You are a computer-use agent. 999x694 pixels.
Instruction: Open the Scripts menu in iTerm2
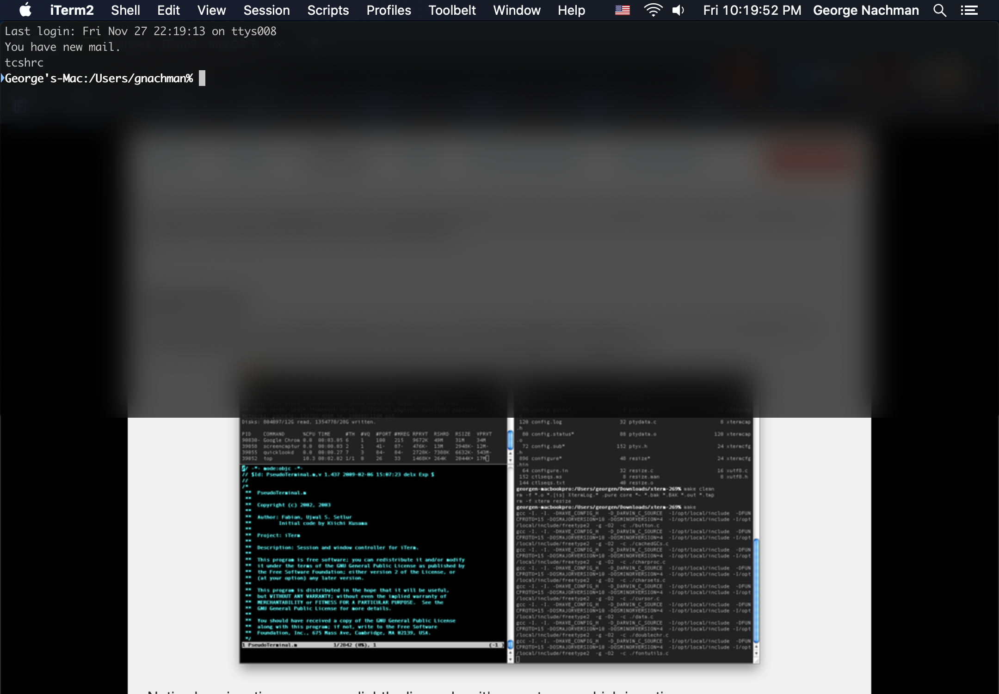point(328,10)
